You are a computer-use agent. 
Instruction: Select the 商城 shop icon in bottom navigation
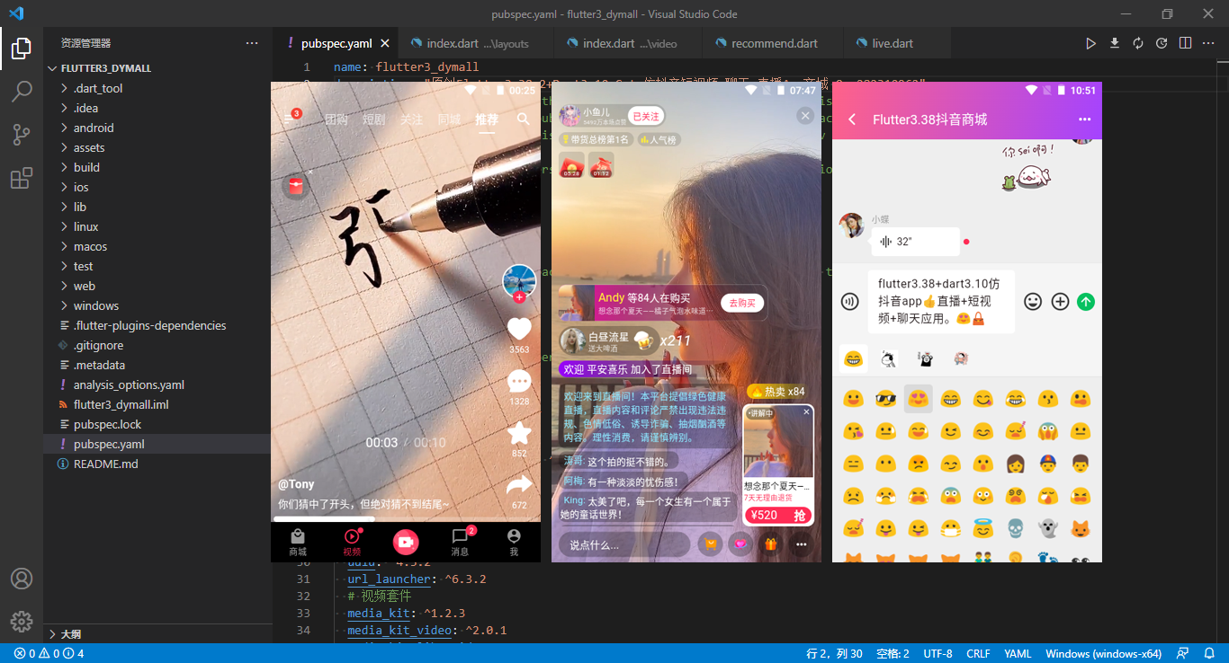click(297, 542)
